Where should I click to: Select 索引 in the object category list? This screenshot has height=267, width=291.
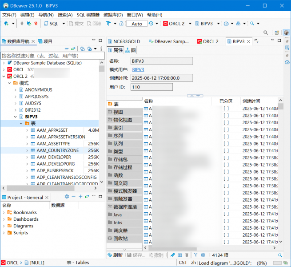tap(124, 128)
